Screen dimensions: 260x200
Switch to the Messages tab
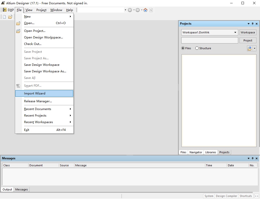coord(22,189)
